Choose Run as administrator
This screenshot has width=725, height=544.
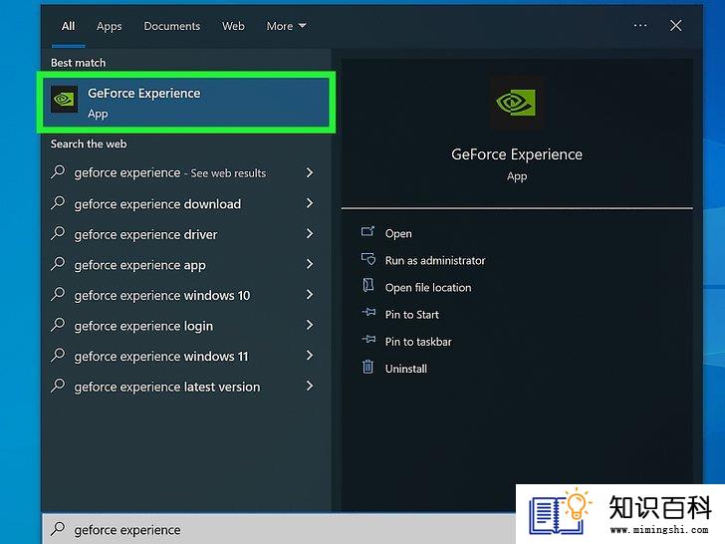click(435, 260)
